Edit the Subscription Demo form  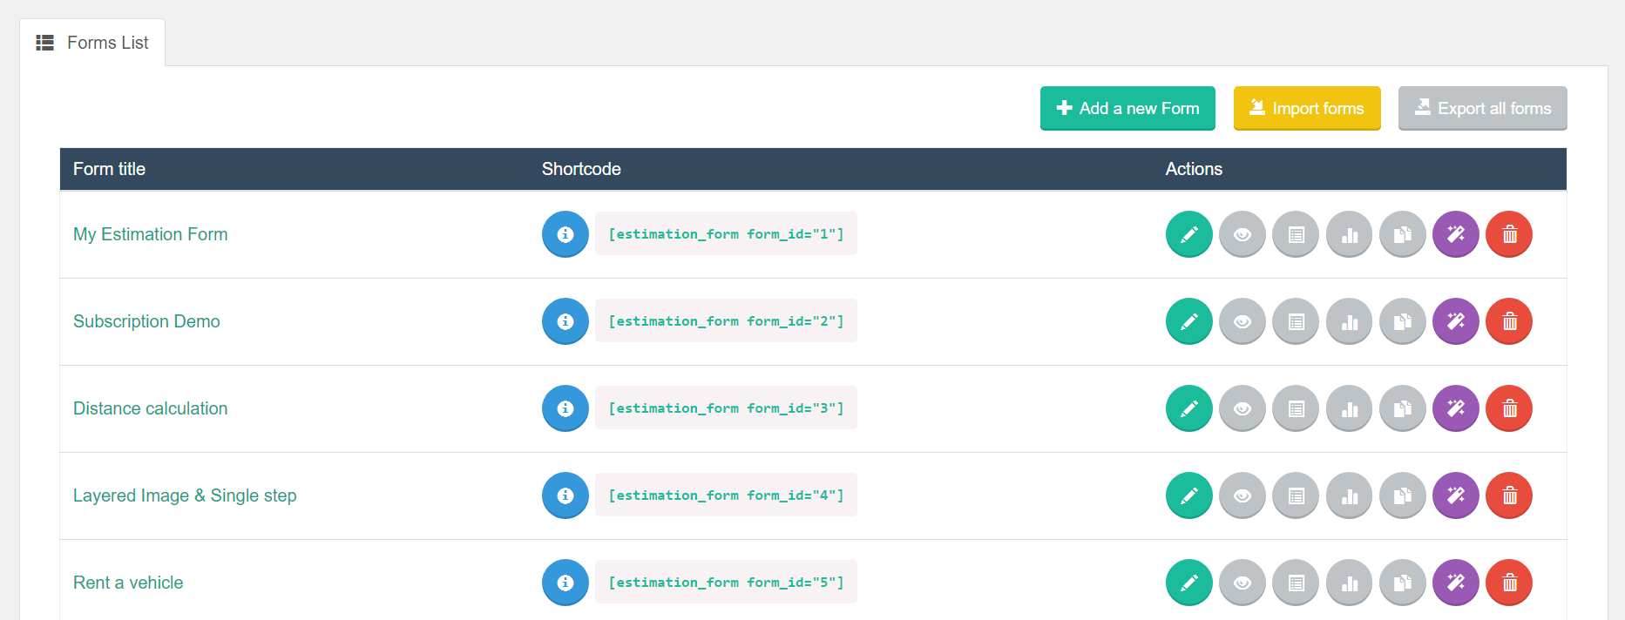tap(1189, 321)
